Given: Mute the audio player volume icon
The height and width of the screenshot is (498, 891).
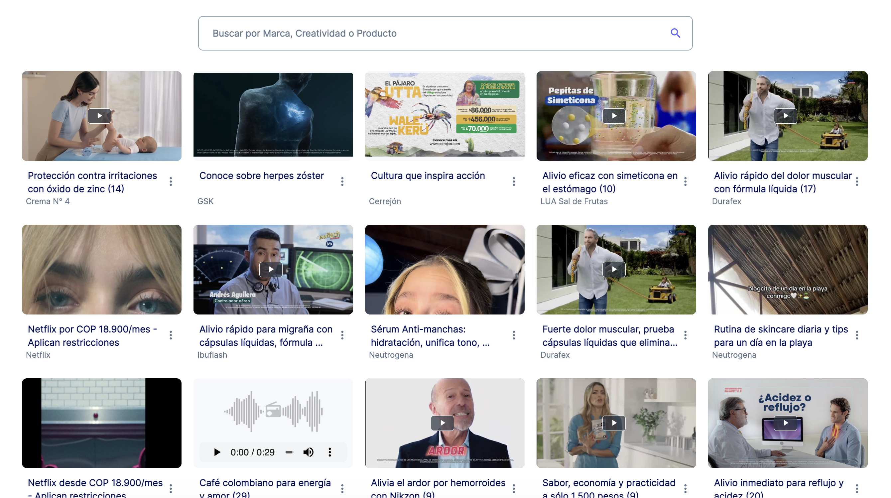Looking at the screenshot, I should point(308,452).
